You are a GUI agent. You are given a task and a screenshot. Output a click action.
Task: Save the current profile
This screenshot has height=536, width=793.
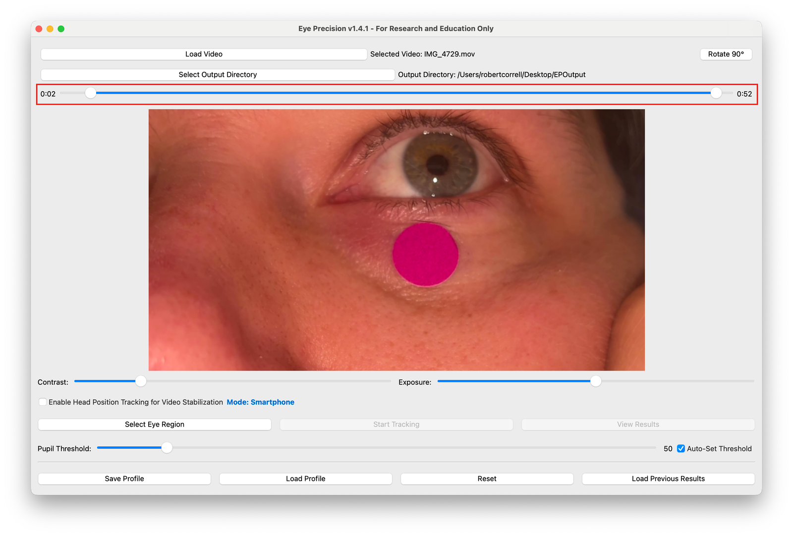coord(124,479)
